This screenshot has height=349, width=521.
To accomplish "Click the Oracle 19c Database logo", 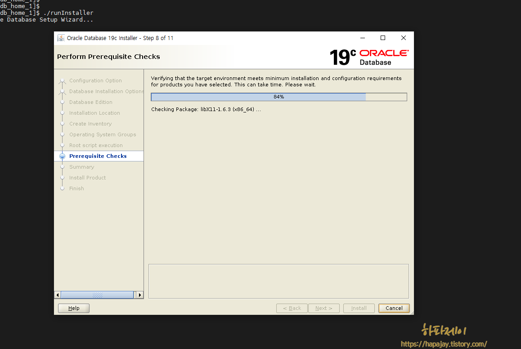I will click(x=369, y=57).
